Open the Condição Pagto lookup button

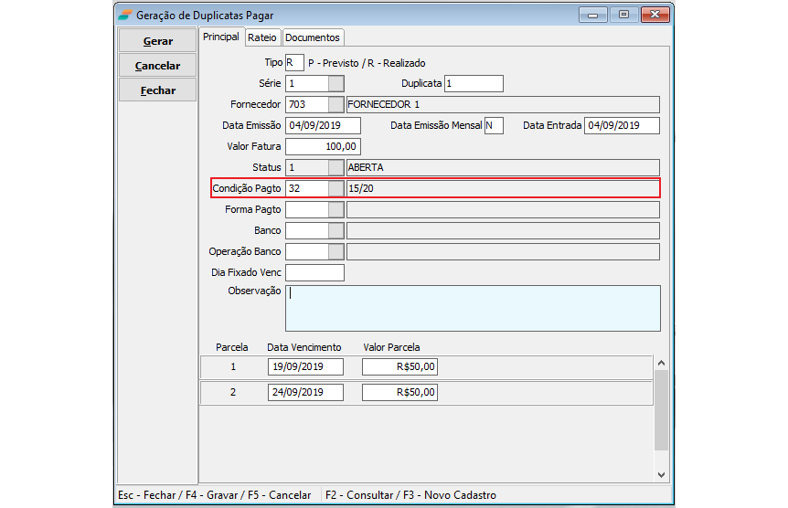tap(336, 188)
